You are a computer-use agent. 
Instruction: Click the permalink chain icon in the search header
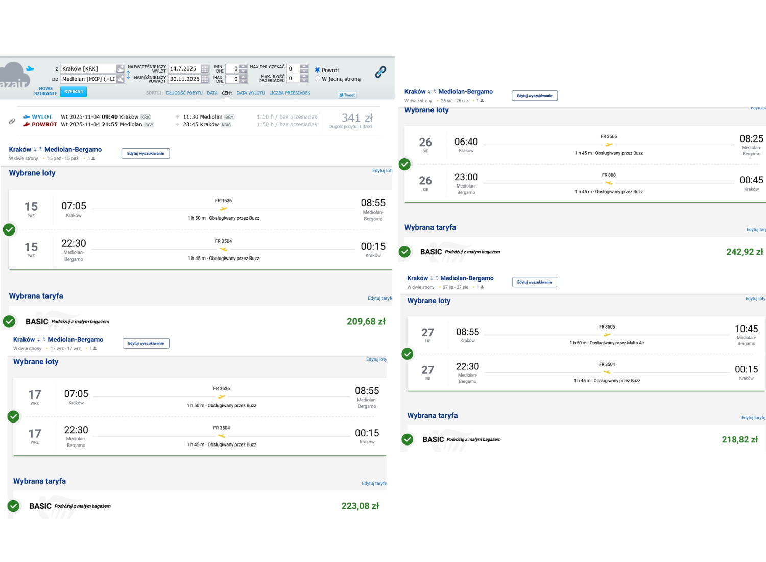click(x=380, y=72)
